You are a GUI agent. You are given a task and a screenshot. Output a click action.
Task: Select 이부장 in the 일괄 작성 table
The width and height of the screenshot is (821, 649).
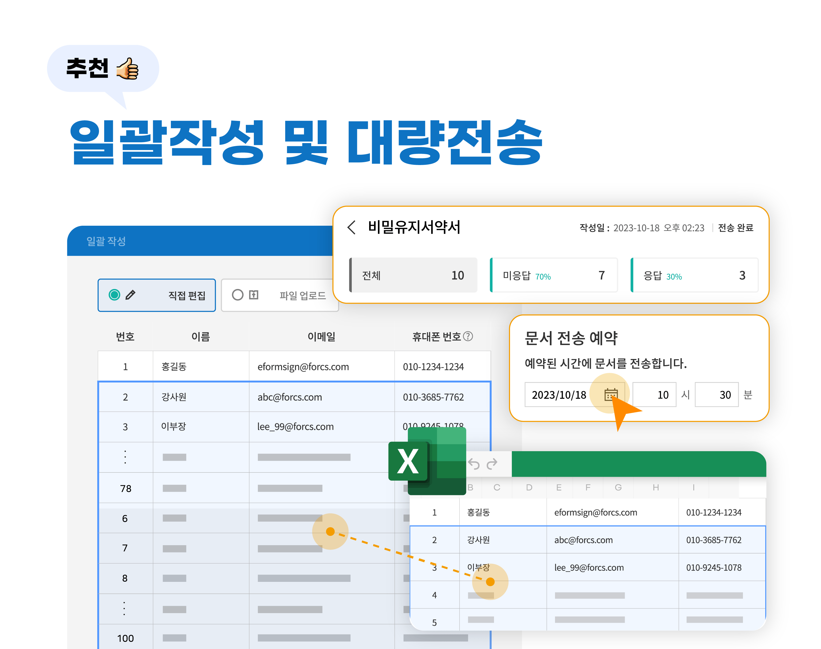[x=174, y=426]
